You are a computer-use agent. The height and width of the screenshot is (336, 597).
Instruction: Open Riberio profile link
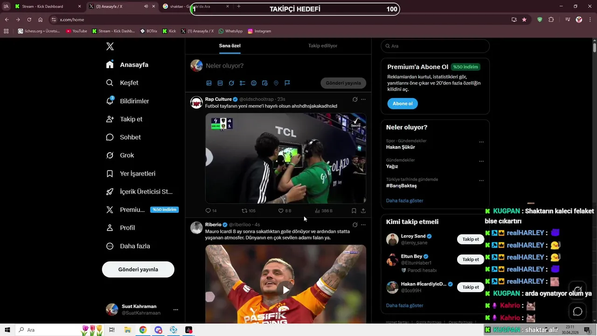pyautogui.click(x=213, y=224)
